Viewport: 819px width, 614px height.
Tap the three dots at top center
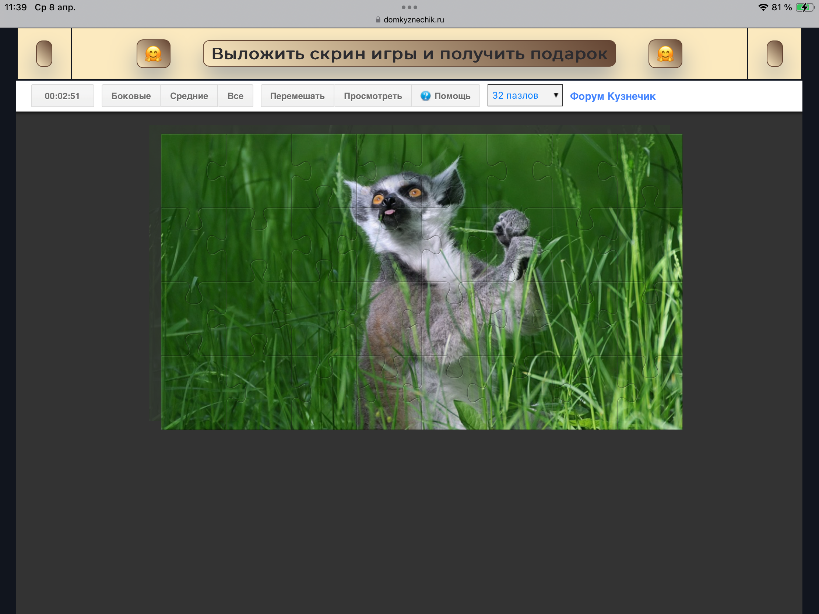pyautogui.click(x=409, y=7)
